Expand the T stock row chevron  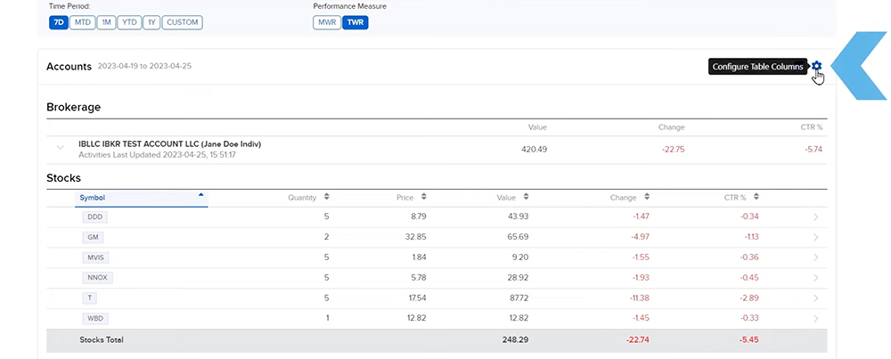(x=816, y=298)
